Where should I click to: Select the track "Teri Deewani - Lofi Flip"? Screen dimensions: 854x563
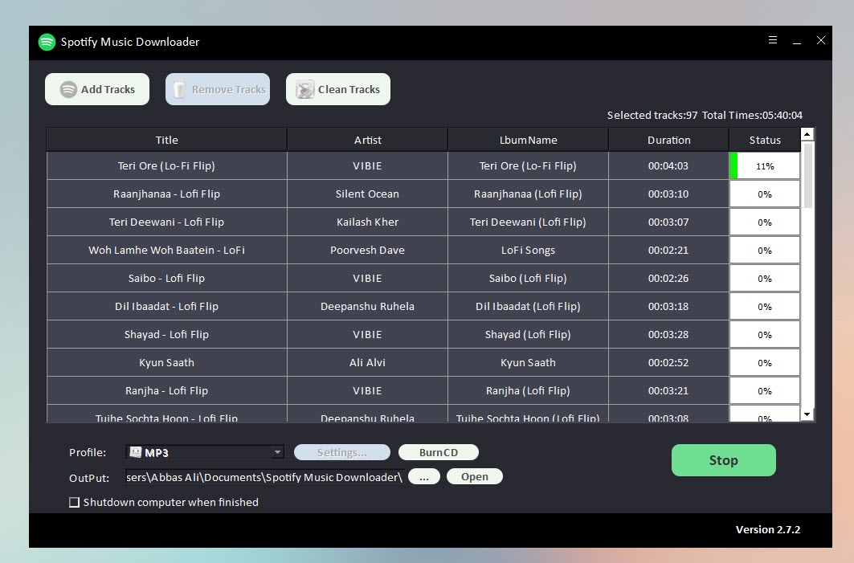[x=166, y=222]
